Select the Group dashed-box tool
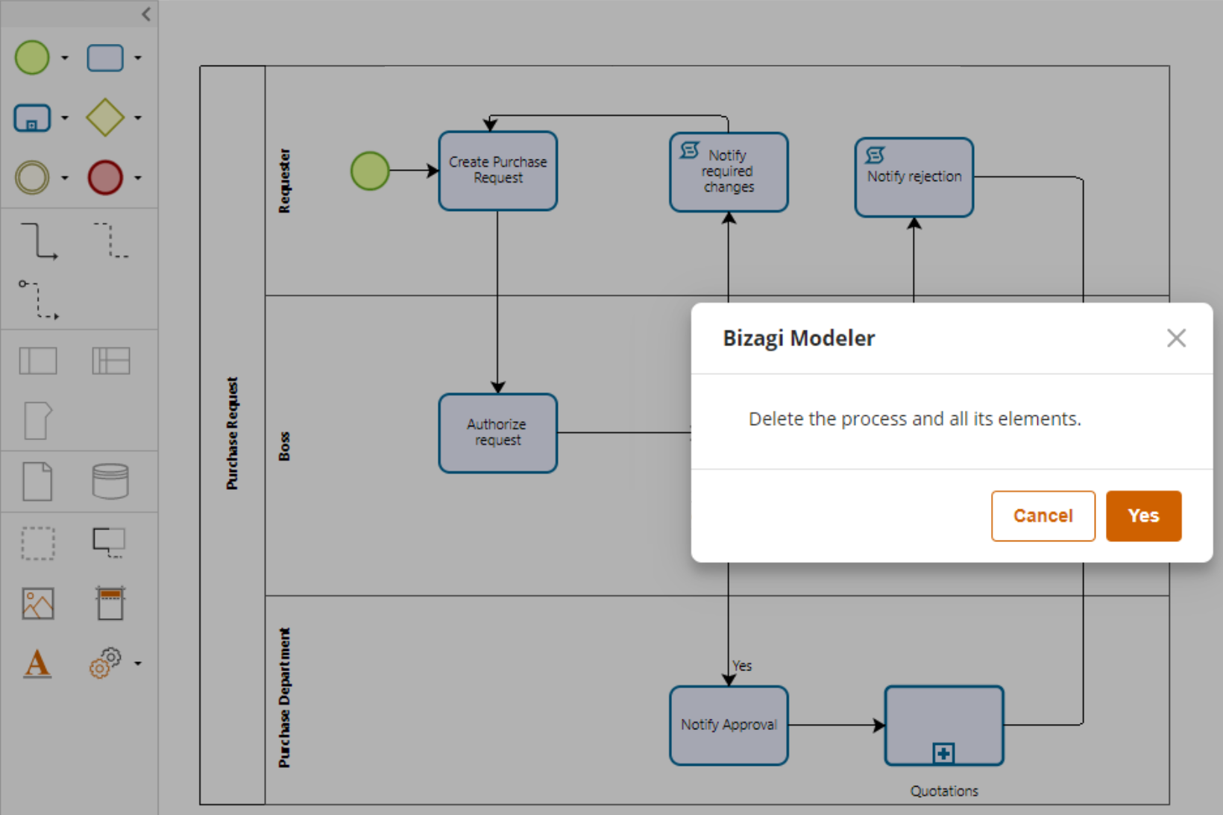The image size is (1223, 815). [x=38, y=544]
